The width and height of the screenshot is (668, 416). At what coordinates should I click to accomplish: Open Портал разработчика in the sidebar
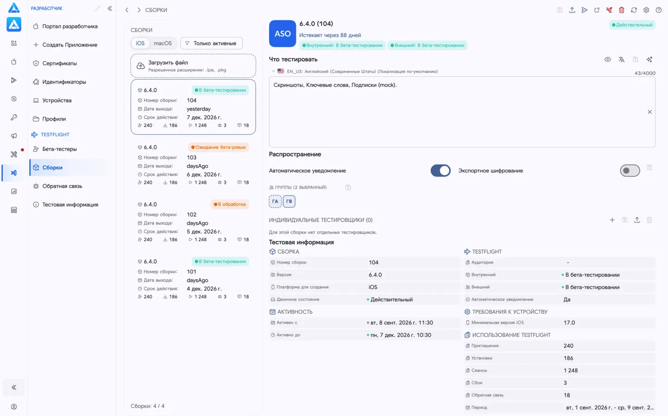(x=70, y=26)
